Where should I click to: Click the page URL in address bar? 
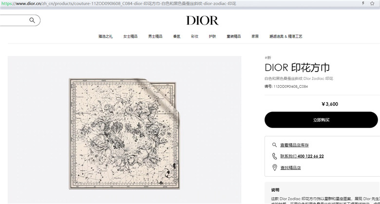click(118, 3)
